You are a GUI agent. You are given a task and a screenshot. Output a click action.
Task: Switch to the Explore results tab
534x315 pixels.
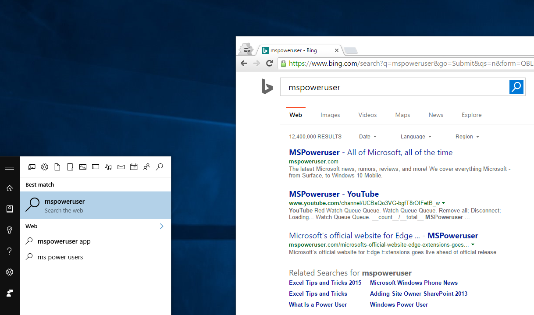(471, 115)
